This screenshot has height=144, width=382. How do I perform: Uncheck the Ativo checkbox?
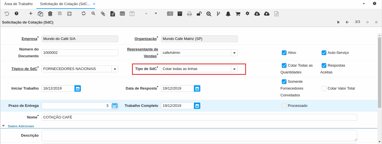pos(284,52)
